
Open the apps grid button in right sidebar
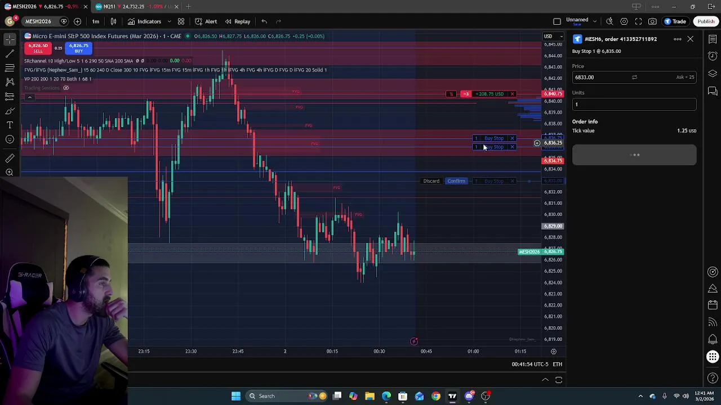(713, 357)
